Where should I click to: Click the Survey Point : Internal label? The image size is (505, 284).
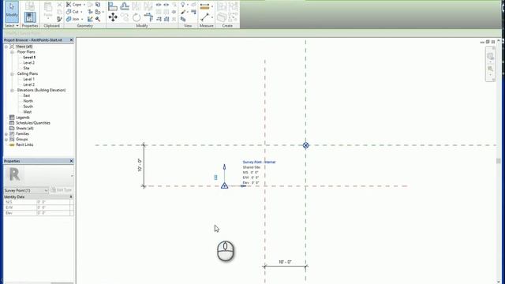pos(259,162)
